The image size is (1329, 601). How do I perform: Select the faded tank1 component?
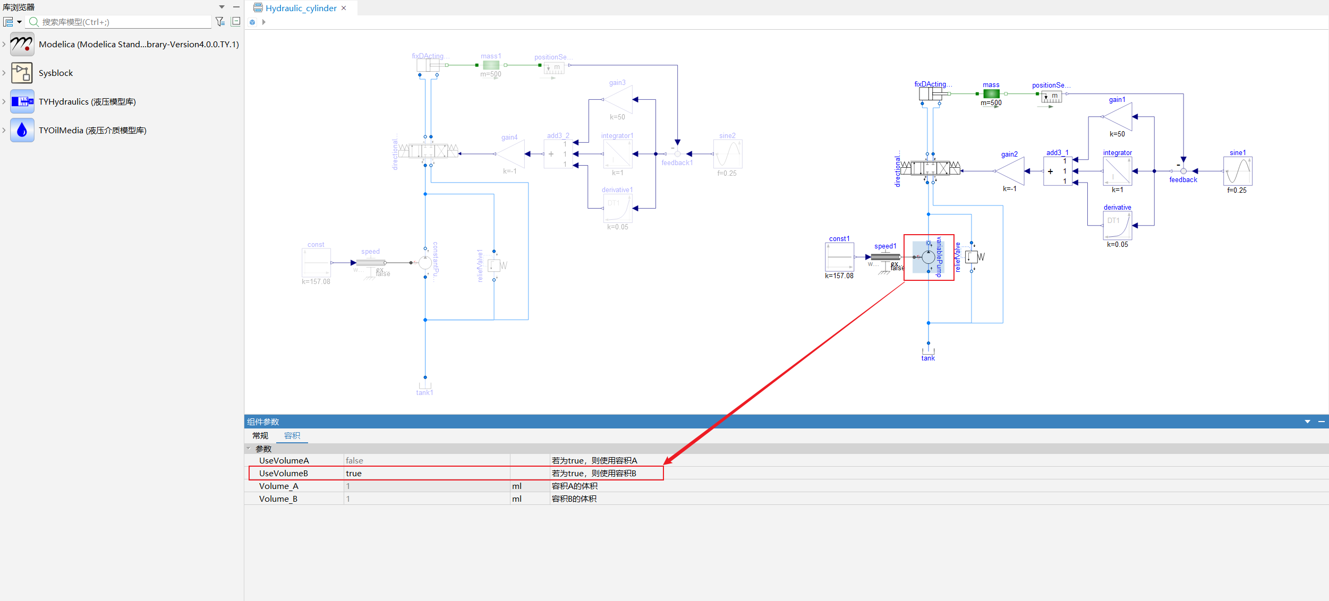coord(425,385)
